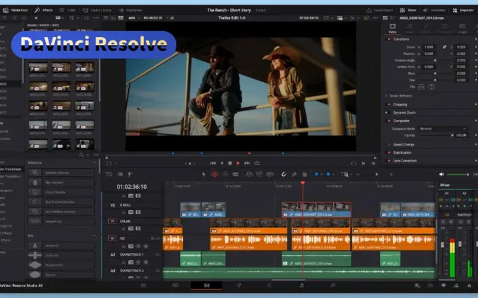Select the Trim Edit Mode tool
The image size is (478, 298).
(214, 174)
